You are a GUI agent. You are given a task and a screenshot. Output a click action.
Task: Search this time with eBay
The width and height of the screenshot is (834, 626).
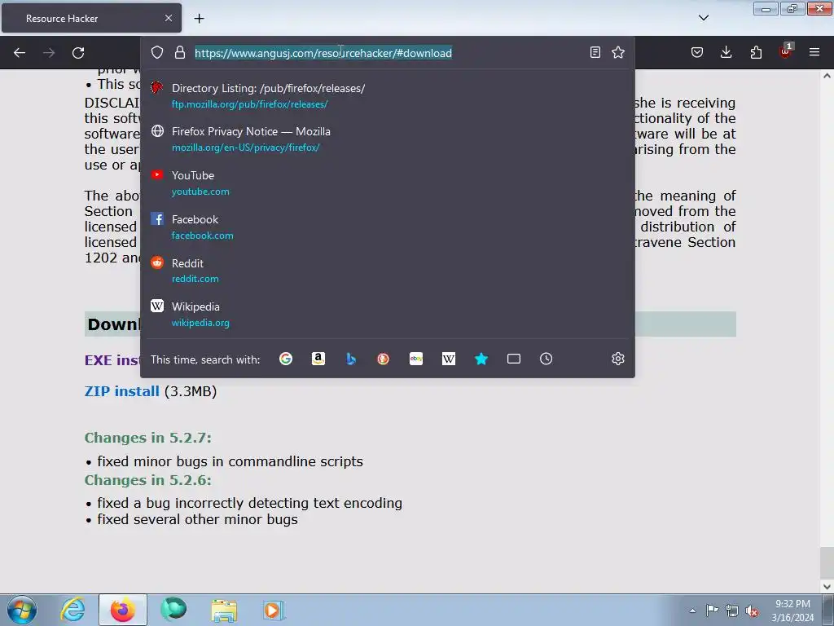pyautogui.click(x=416, y=359)
